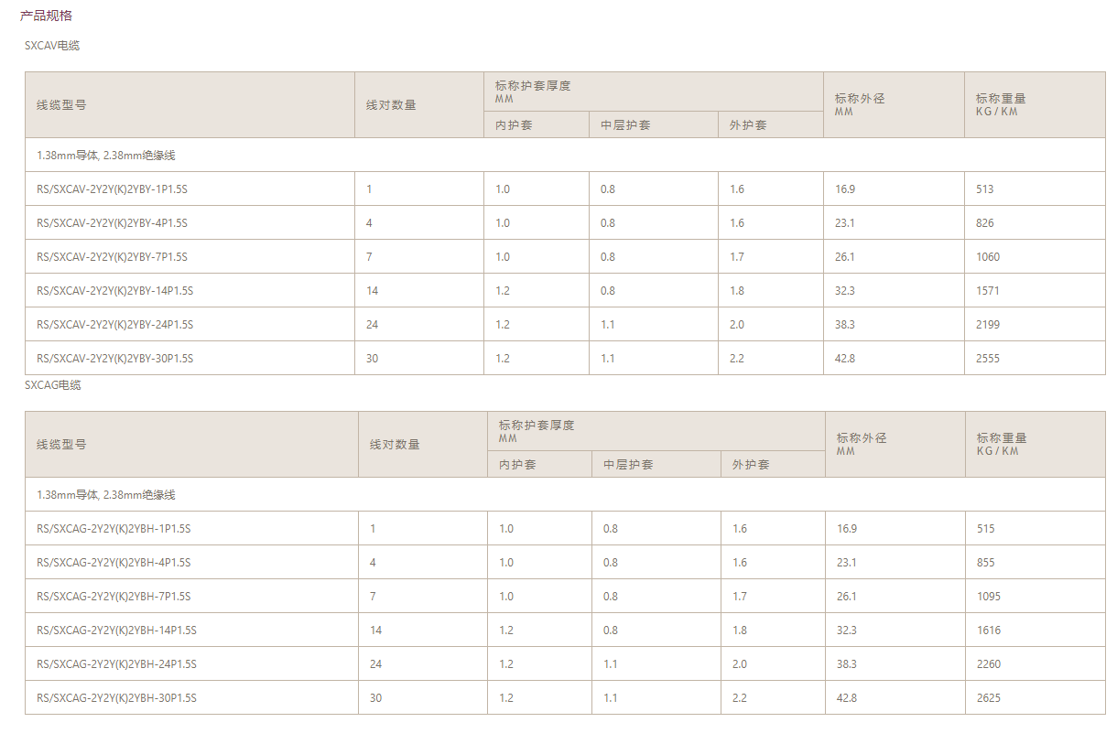Click the 标称重量 header in SXCAV table

pyautogui.click(x=1001, y=99)
